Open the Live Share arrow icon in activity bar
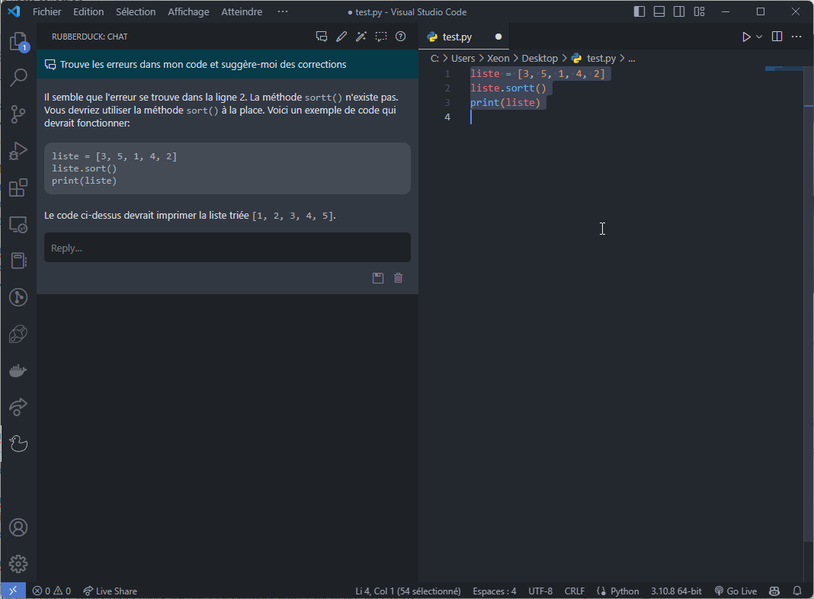 point(19,407)
